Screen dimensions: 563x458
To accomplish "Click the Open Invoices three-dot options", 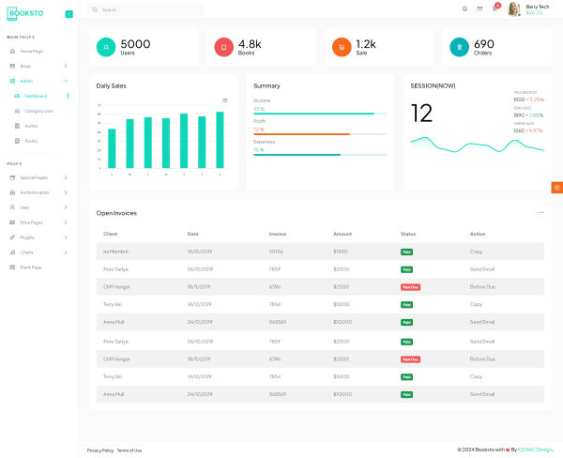I will (x=540, y=213).
